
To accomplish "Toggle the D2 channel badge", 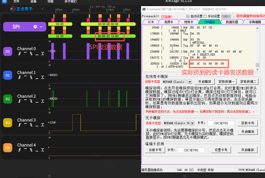I will point(7,99).
